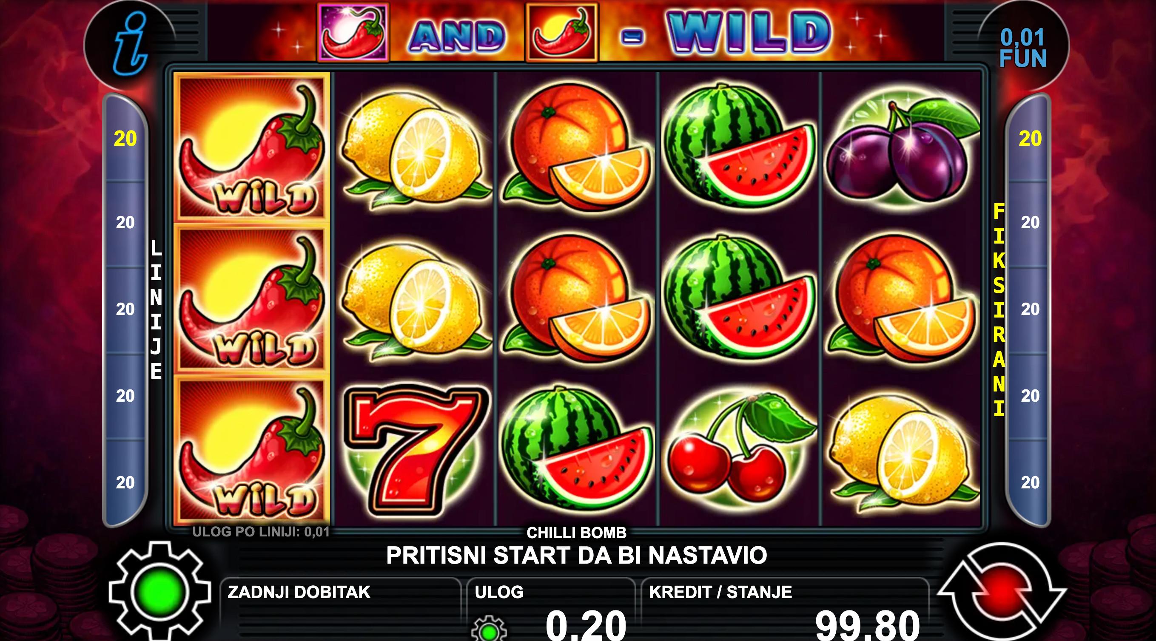1156x641 pixels.
Task: Click the top Wild chilli on reel one
Action: click(x=252, y=147)
